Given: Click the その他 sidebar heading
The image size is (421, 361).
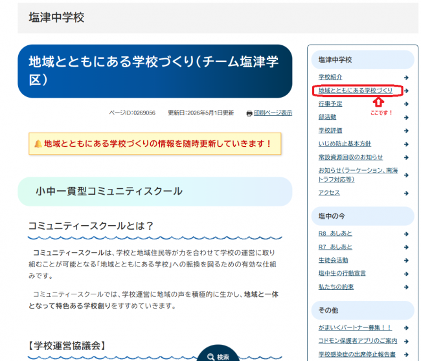Looking at the screenshot, I should (363, 311).
